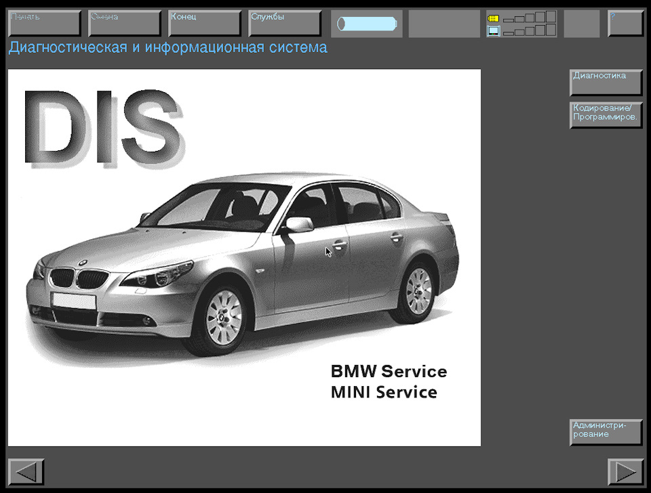Click the light blue progress indicator
The image size is (651, 493).
(367, 24)
